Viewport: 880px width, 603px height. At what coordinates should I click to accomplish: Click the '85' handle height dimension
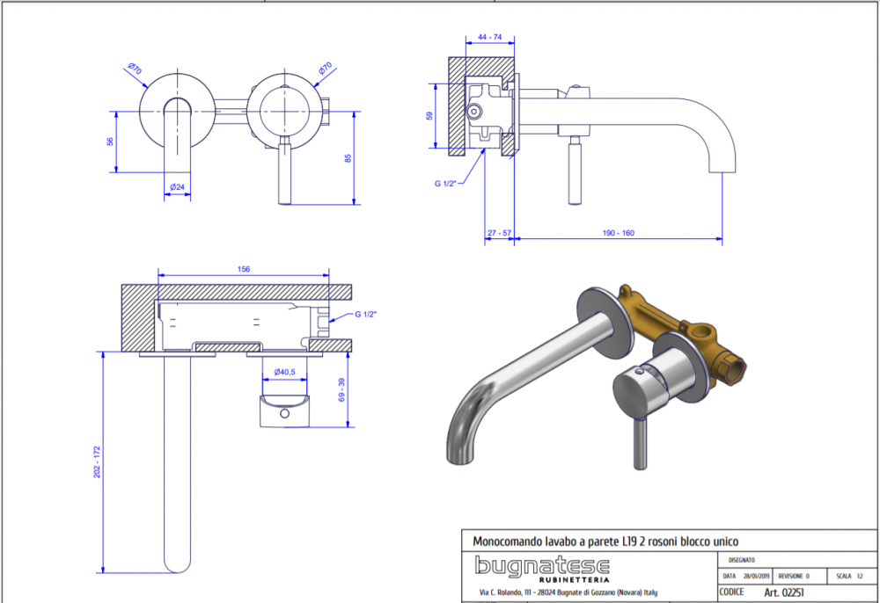(348, 158)
